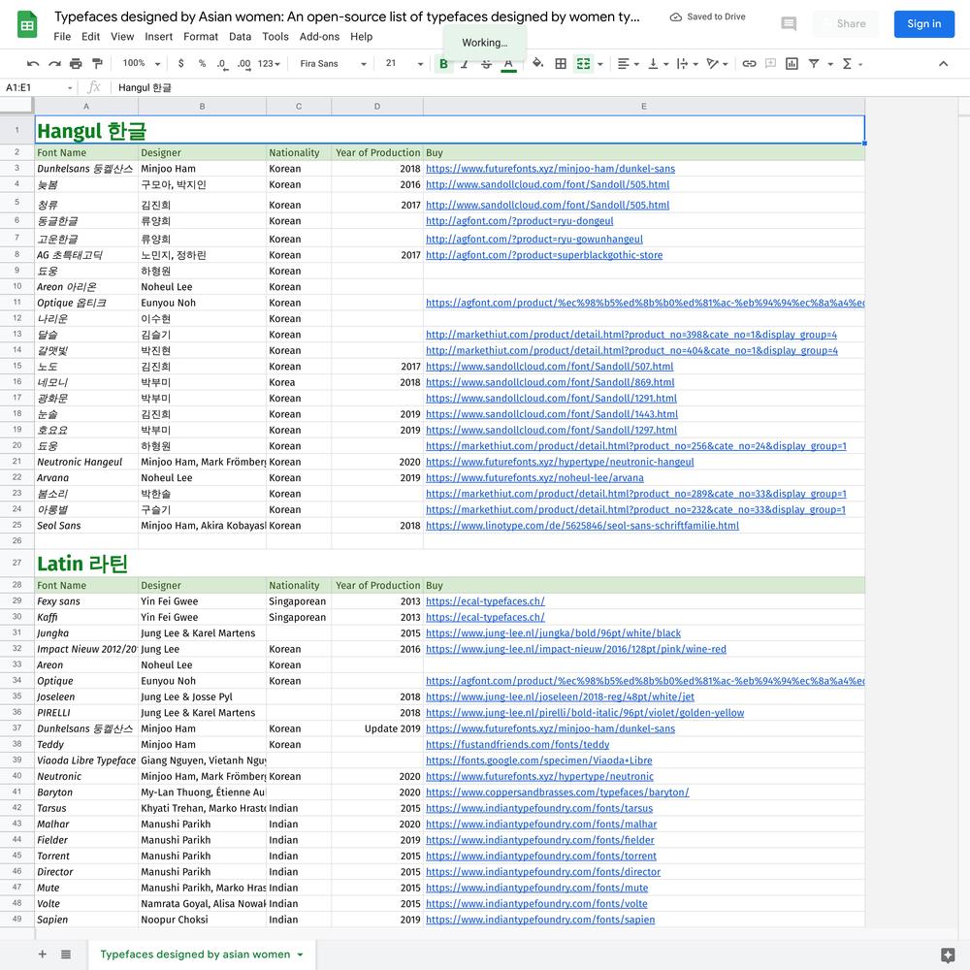Click the Undo icon

click(x=33, y=64)
